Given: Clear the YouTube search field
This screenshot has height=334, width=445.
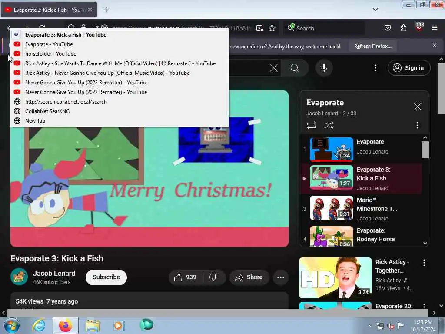Looking at the screenshot, I should (274, 68).
